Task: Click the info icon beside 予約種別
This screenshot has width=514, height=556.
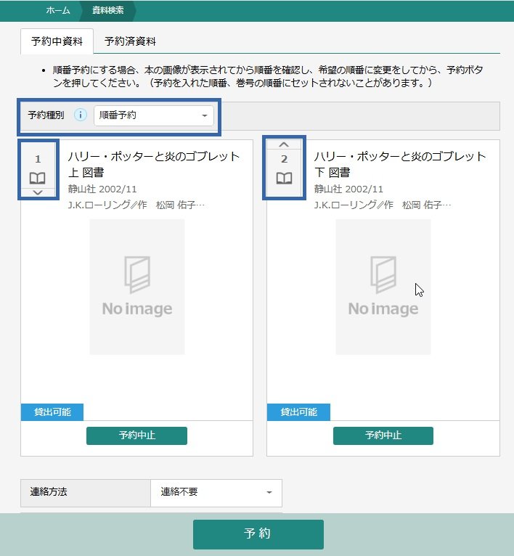Action: pos(81,115)
